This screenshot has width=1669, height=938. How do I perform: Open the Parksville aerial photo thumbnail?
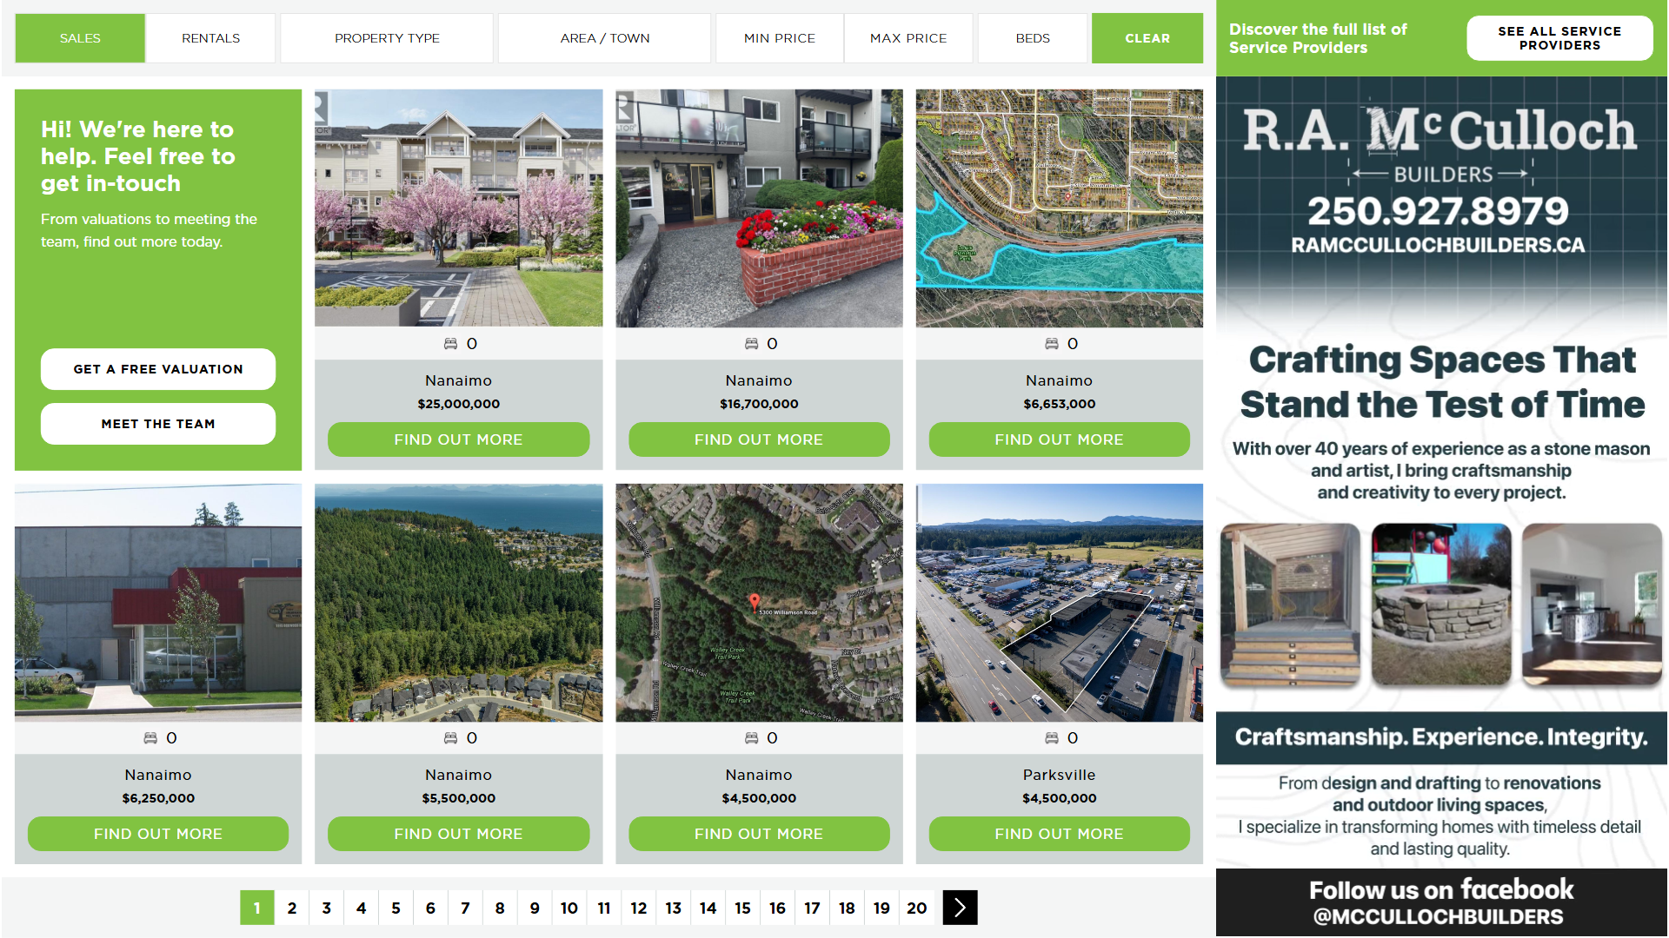coord(1059,603)
